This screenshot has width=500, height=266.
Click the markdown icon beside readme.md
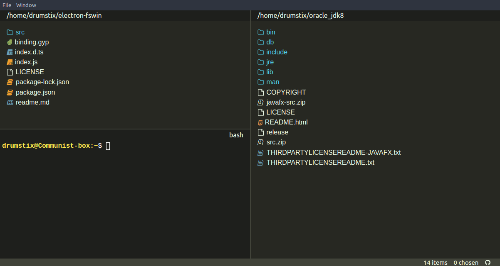[10, 102]
